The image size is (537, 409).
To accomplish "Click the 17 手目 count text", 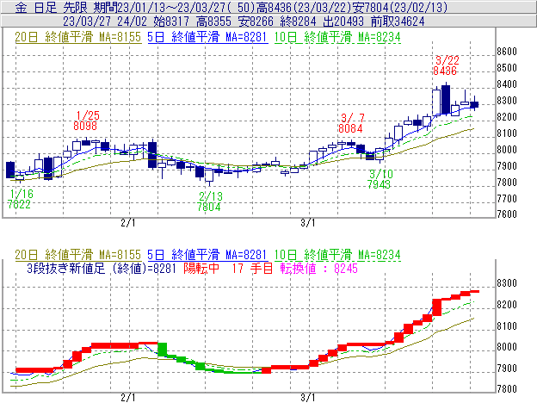I will pyautogui.click(x=252, y=268).
